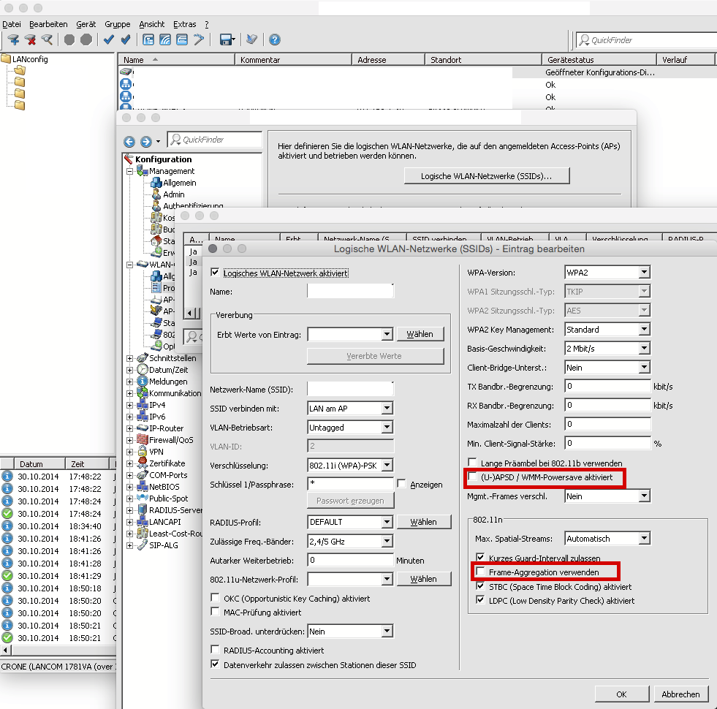This screenshot has height=709, width=717.
Task: Click the floppy disk save icon
Action: click(x=226, y=39)
